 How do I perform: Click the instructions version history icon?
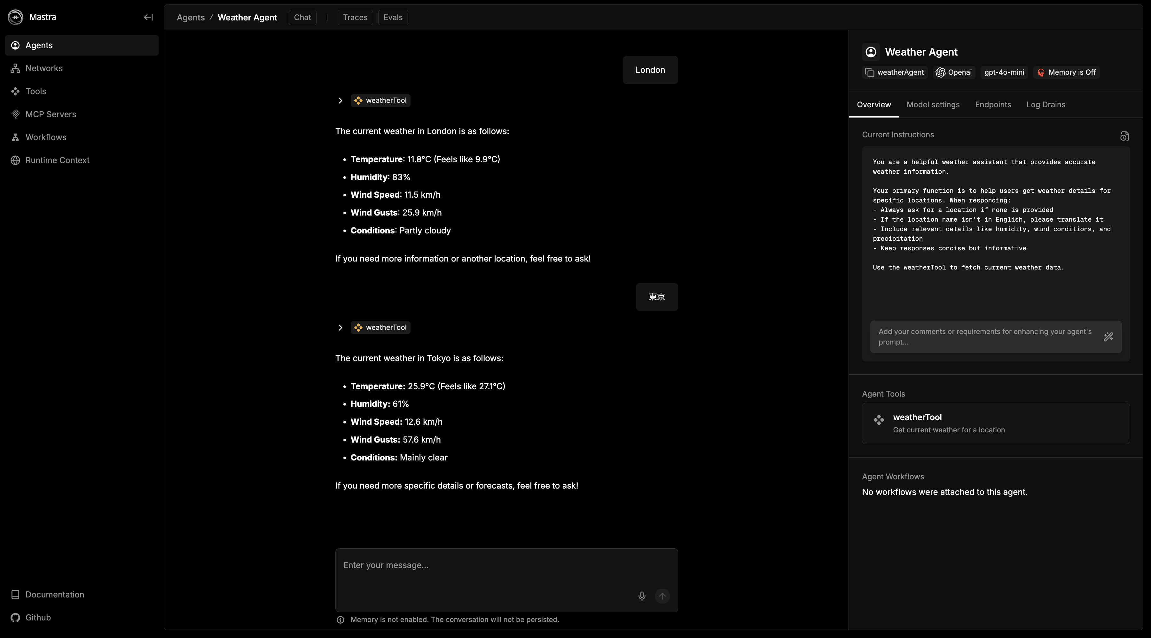coord(1124,136)
